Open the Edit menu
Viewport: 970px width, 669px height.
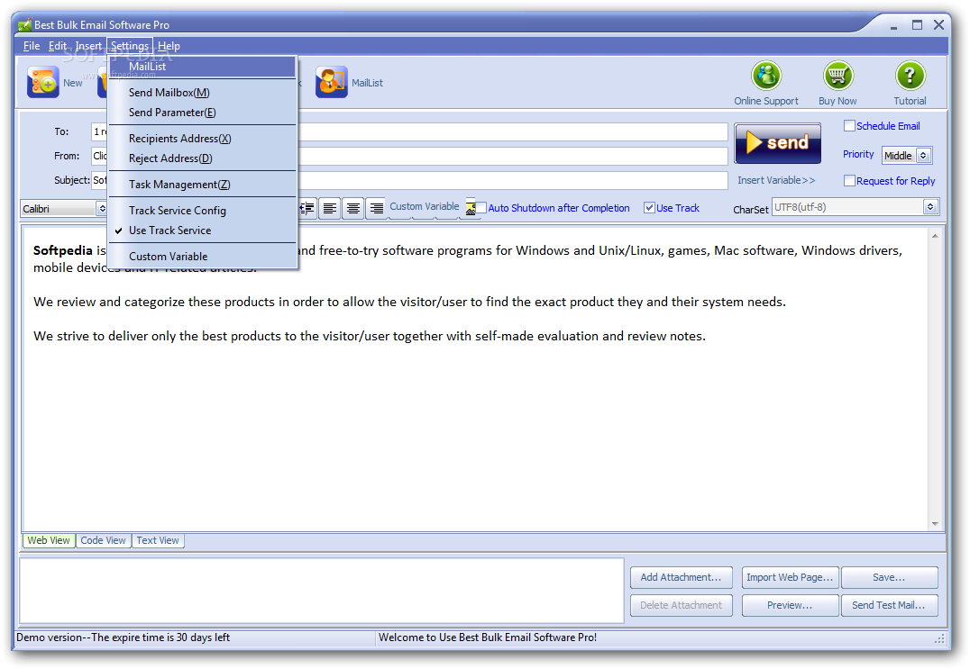click(58, 46)
